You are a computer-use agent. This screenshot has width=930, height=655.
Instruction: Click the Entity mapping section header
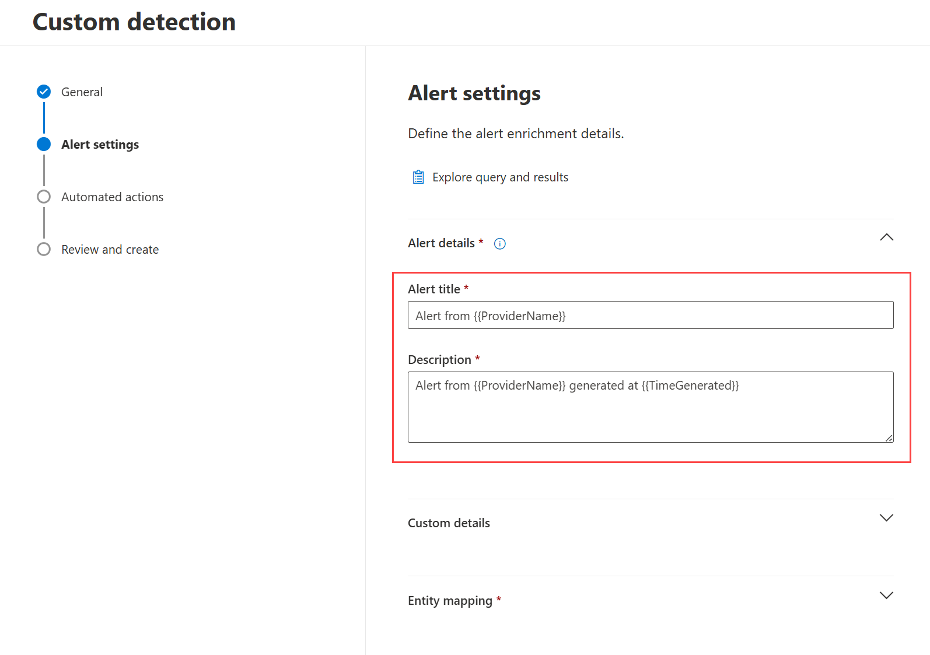click(x=450, y=601)
